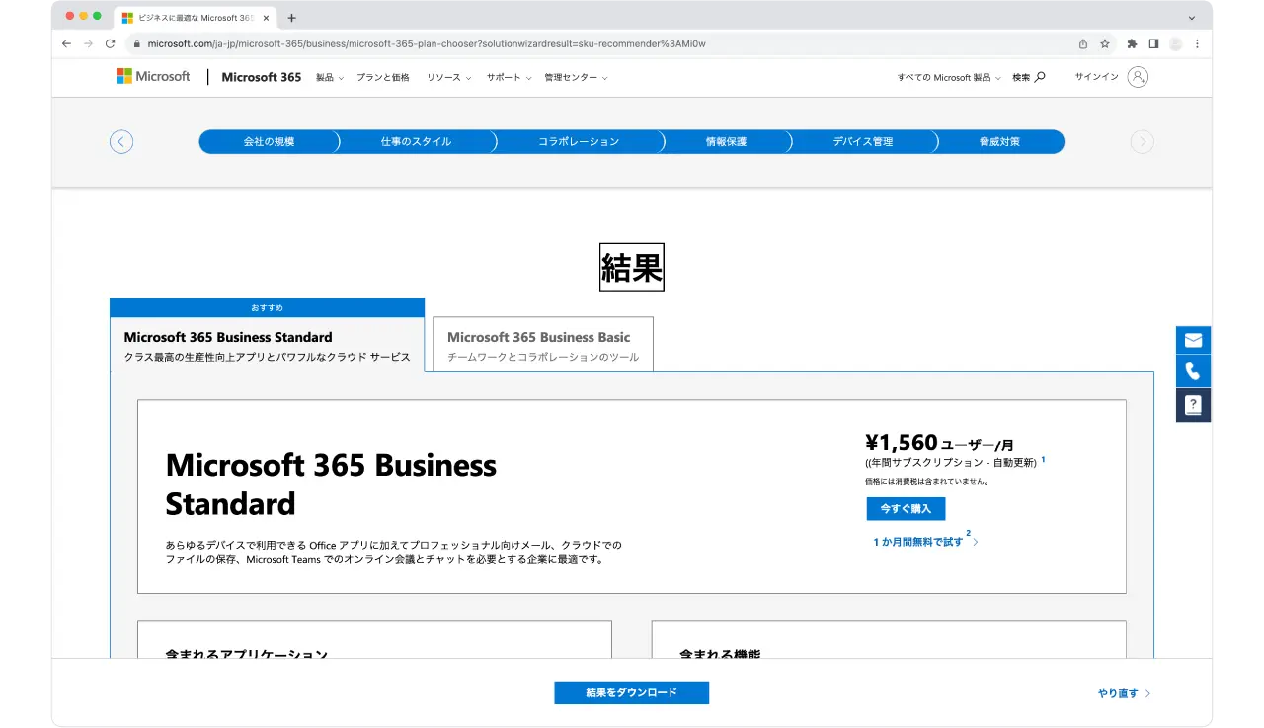Image resolution: width=1264 pixels, height=728 pixels.
Task: Click the 1か月間無料で試す link
Action: (917, 542)
